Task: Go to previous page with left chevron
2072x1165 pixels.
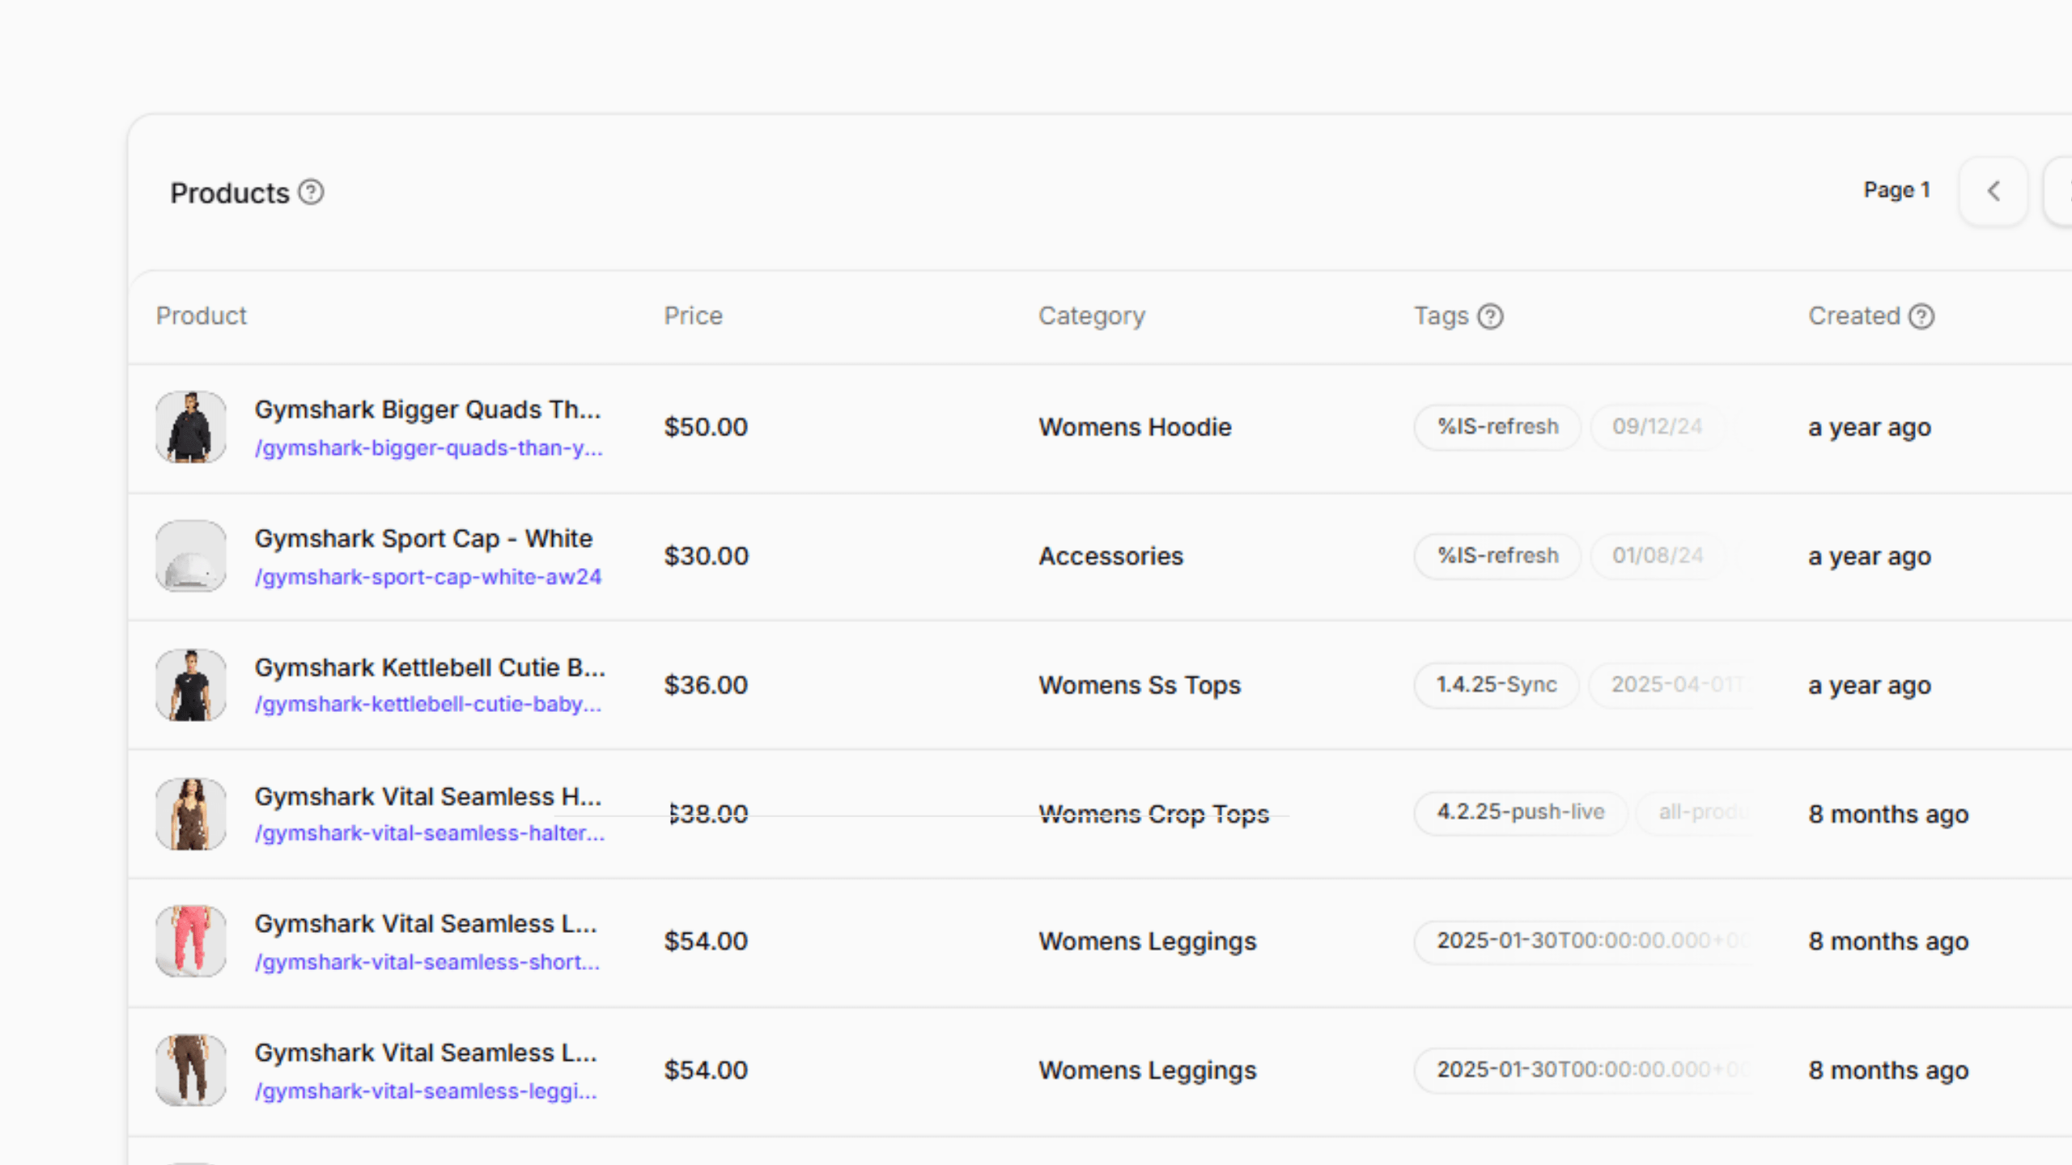Action: tap(1993, 192)
